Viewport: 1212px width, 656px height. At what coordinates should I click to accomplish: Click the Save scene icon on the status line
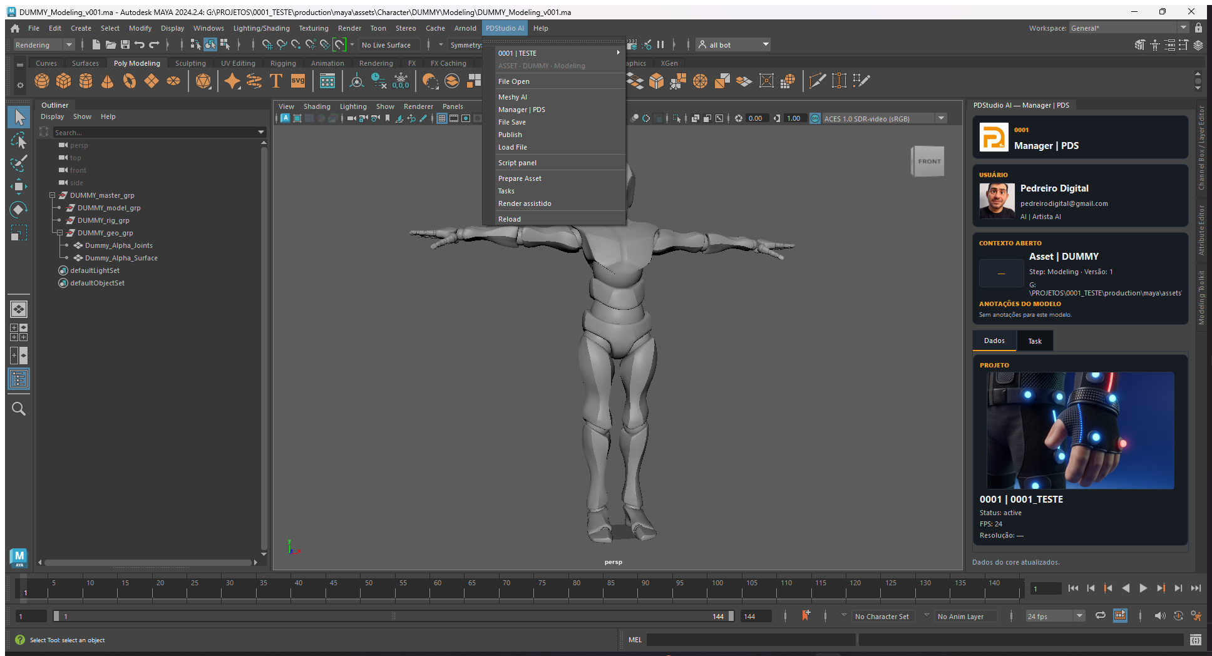[125, 44]
